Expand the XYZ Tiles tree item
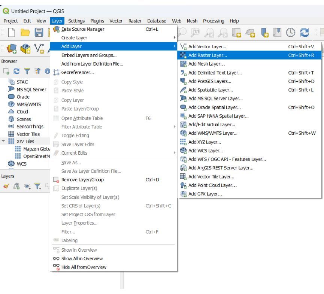Image resolution: width=324 pixels, height=294 pixels. pyautogui.click(x=3, y=142)
